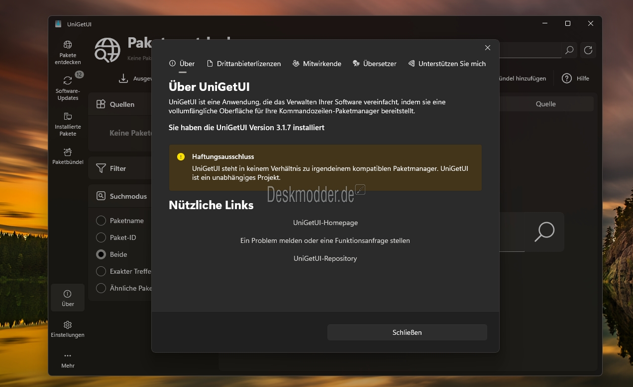The image size is (633, 387).
Task: Open Paketbündel in the sidebar
Action: pyautogui.click(x=68, y=156)
